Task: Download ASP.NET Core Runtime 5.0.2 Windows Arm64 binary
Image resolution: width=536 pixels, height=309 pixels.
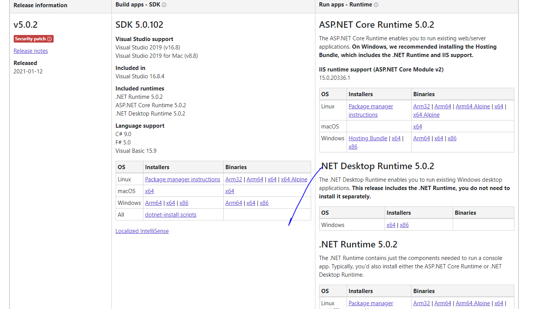Action: (x=421, y=138)
